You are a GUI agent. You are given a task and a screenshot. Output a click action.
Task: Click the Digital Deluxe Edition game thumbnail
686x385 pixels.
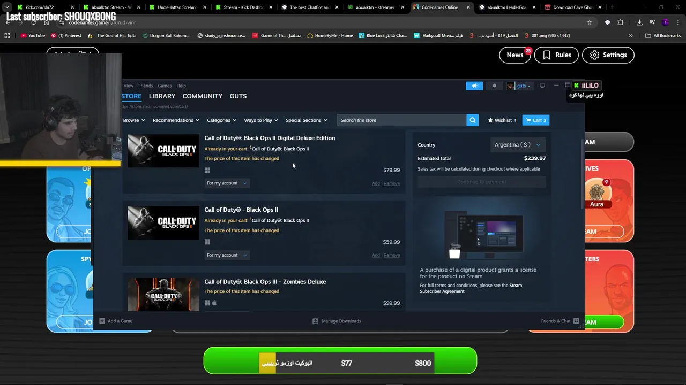(x=163, y=151)
